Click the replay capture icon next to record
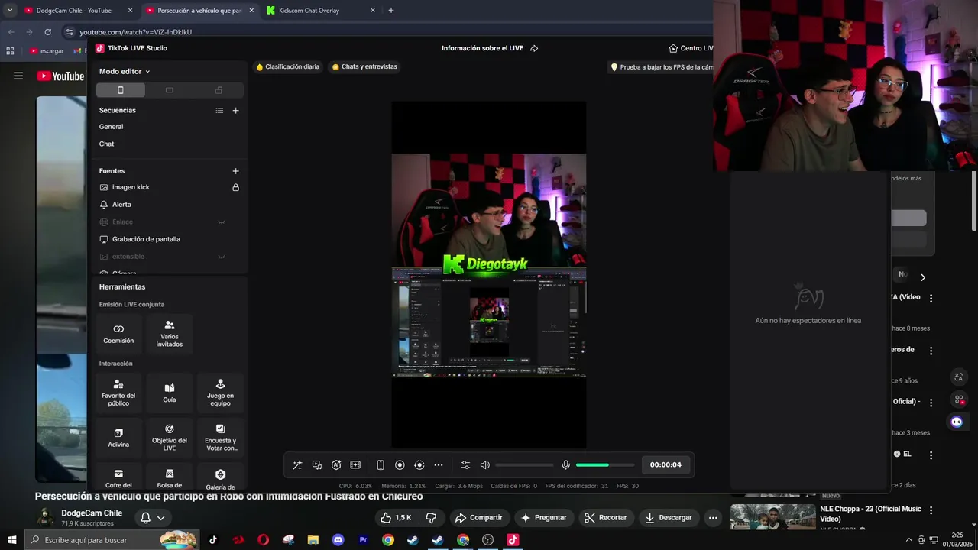This screenshot has height=550, width=978. point(419,464)
